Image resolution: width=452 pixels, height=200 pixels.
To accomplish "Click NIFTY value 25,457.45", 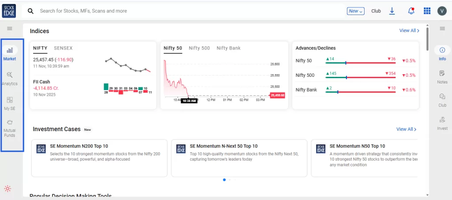I will click(x=43, y=60).
